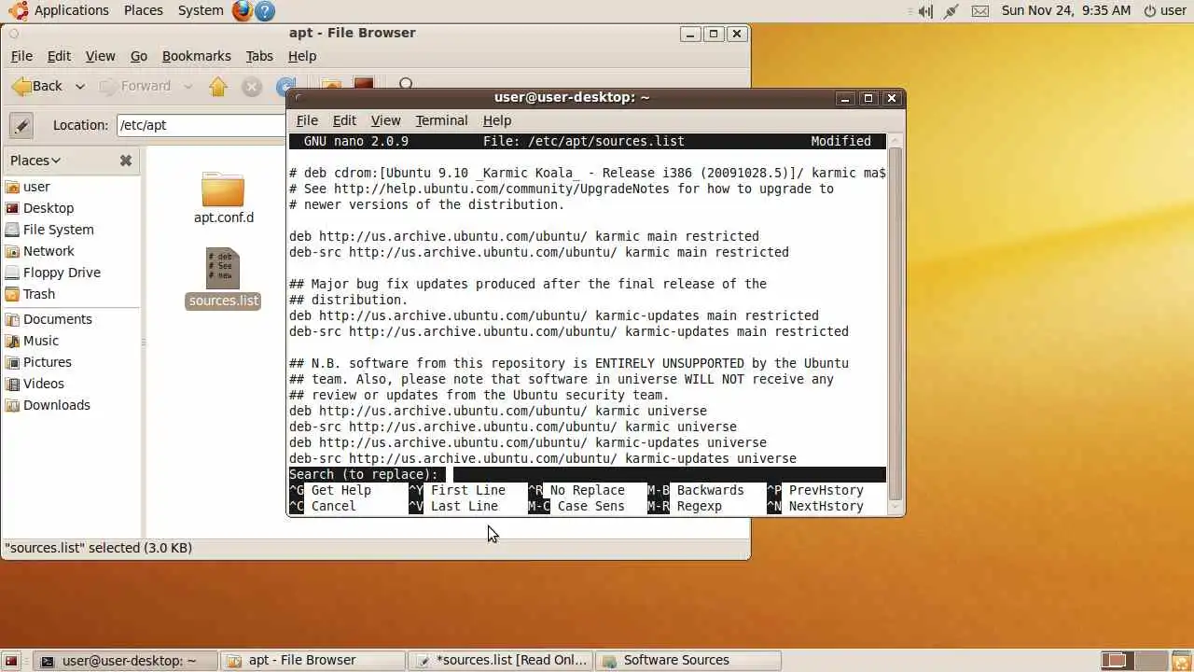
Task: Open Tabs menu in File Browser
Action: click(x=259, y=56)
